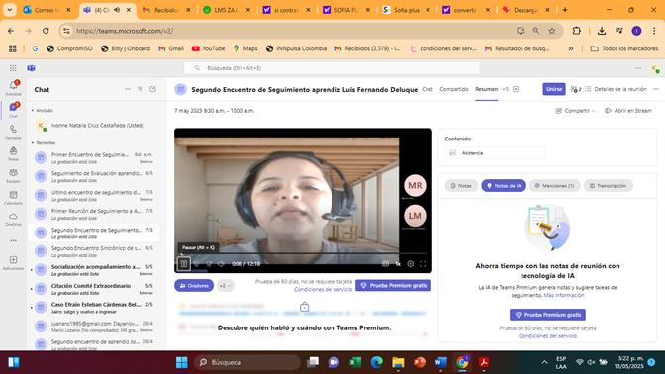This screenshot has width=665, height=374.
Task: Click the Teams search box
Action: [332, 68]
